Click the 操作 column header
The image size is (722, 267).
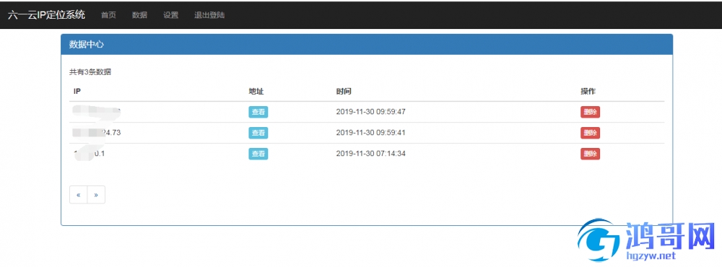[588, 92]
